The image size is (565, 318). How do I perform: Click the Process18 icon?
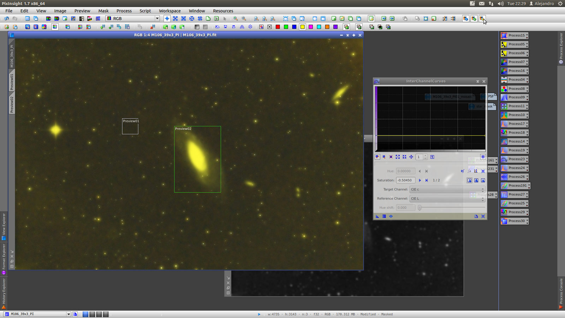pyautogui.click(x=515, y=132)
